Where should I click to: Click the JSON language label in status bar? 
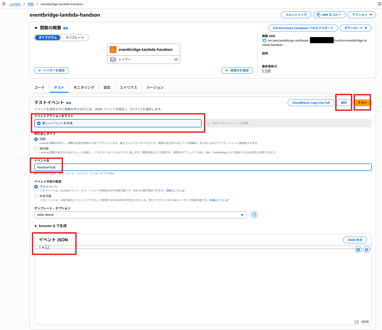[365, 322]
